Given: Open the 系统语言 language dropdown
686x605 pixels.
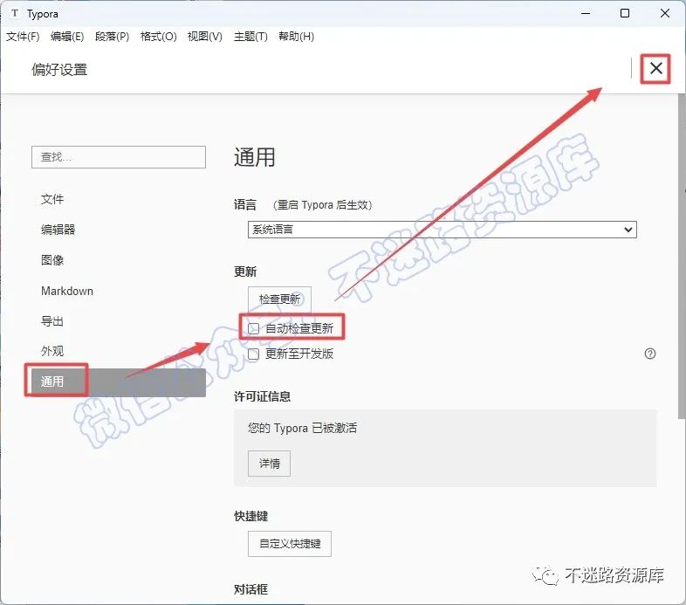Looking at the screenshot, I should [x=442, y=230].
